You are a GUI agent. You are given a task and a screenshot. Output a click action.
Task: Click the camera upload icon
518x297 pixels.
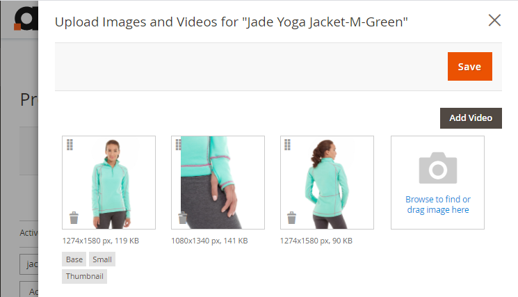coord(438,168)
